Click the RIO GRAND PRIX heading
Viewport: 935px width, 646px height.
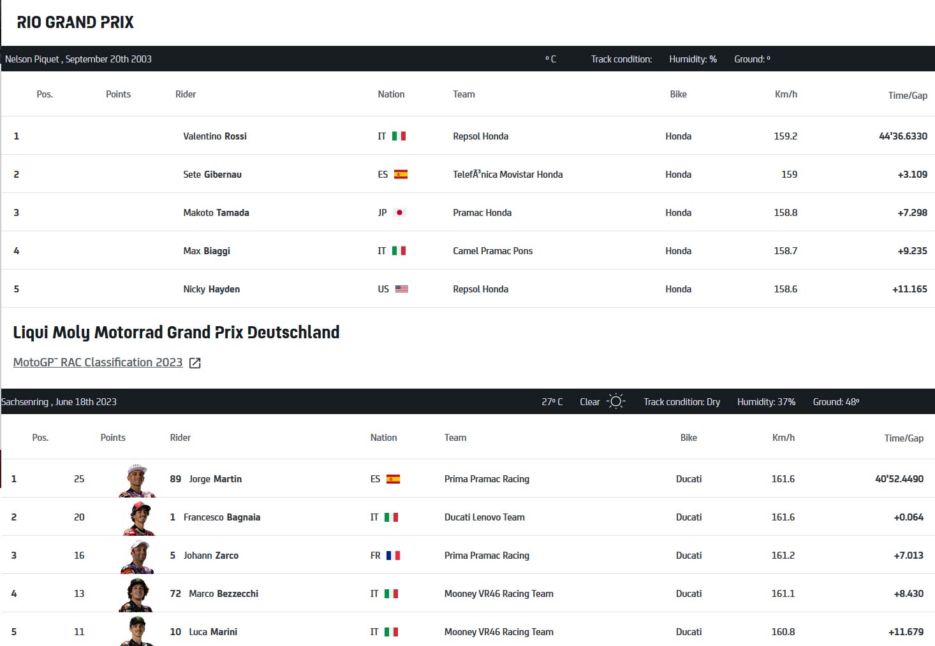pyautogui.click(x=75, y=22)
